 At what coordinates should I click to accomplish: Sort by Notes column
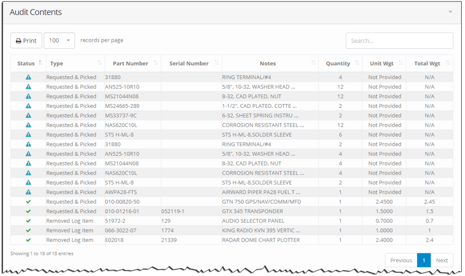270,63
